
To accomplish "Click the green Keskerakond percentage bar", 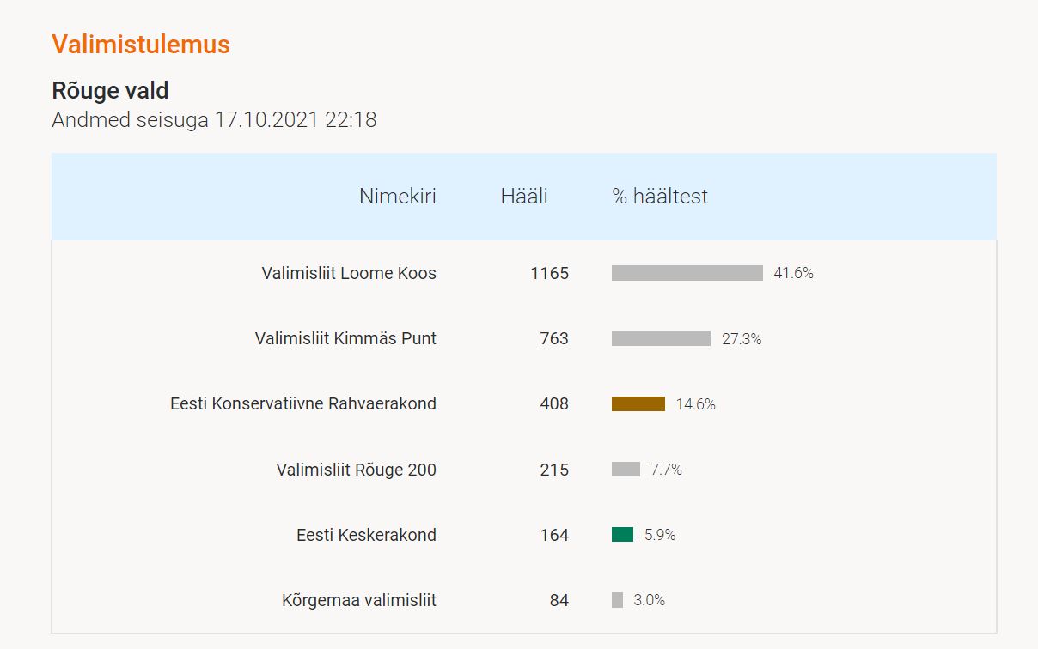I will pos(622,535).
